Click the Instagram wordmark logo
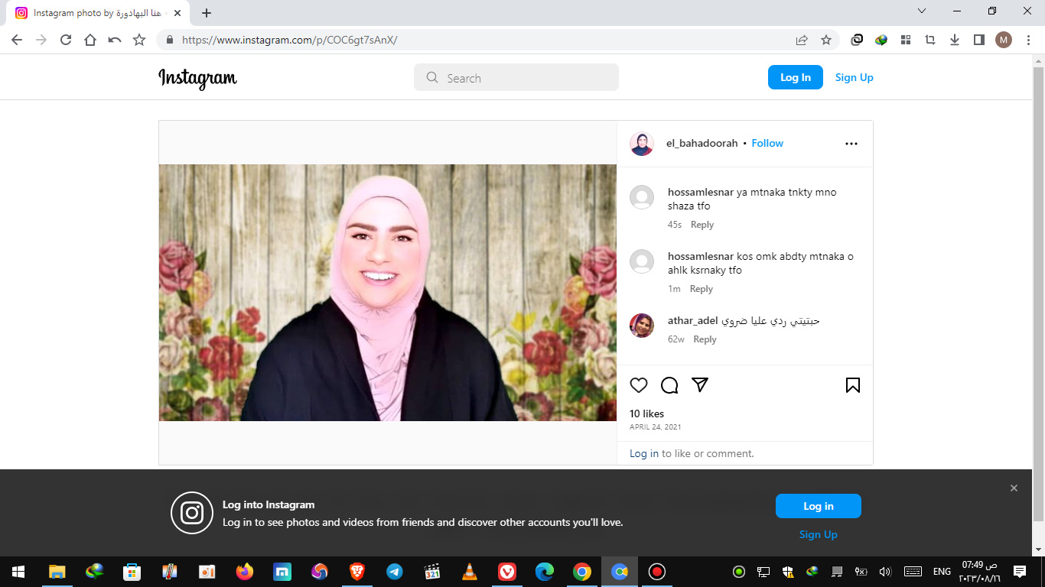 tap(197, 78)
